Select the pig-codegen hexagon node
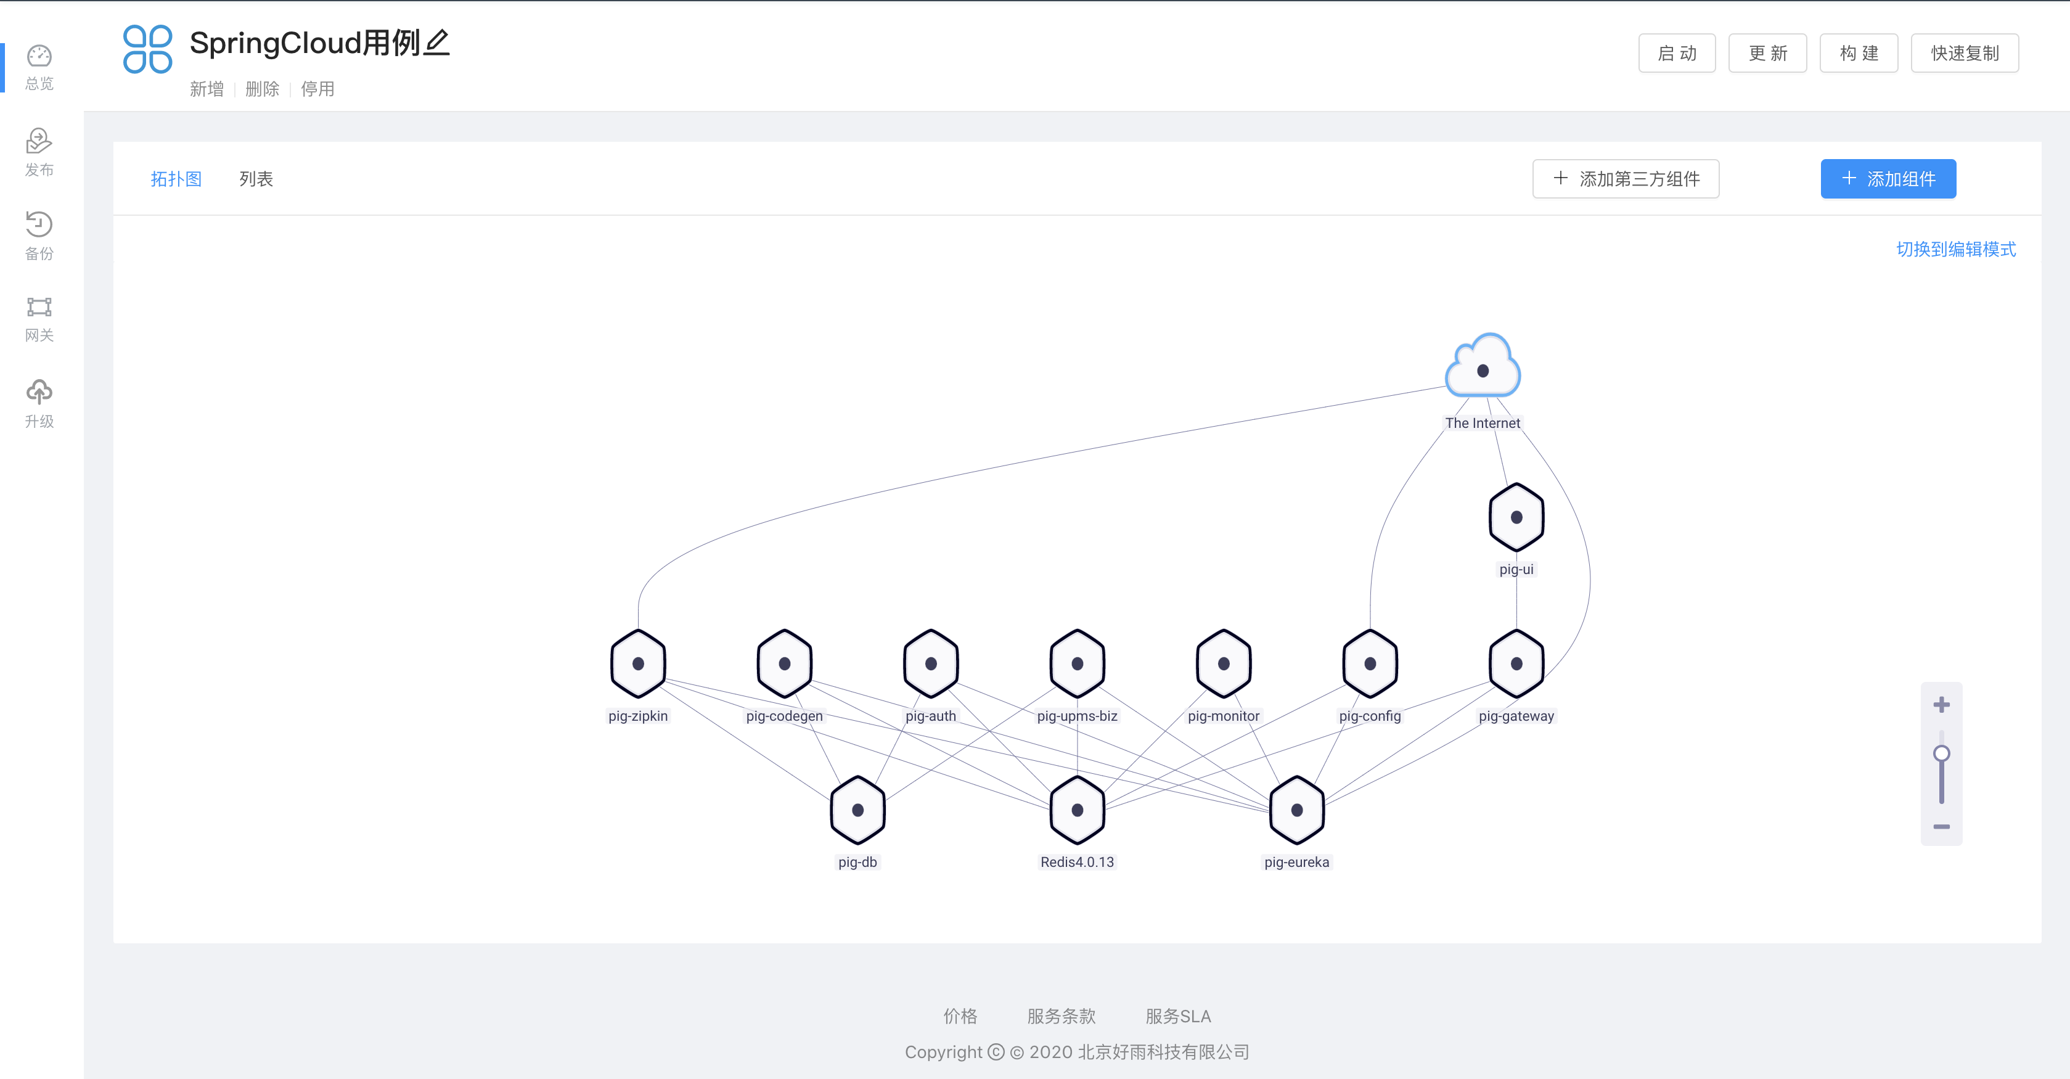 (x=784, y=663)
